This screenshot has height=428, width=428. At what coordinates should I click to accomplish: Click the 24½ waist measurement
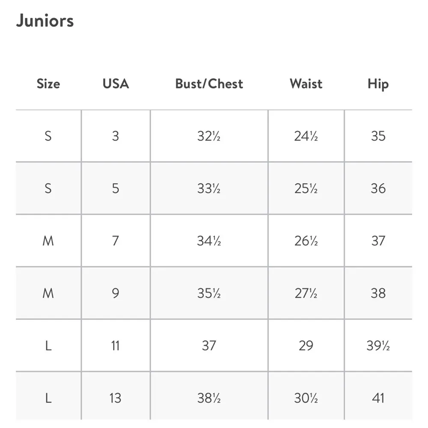click(306, 136)
